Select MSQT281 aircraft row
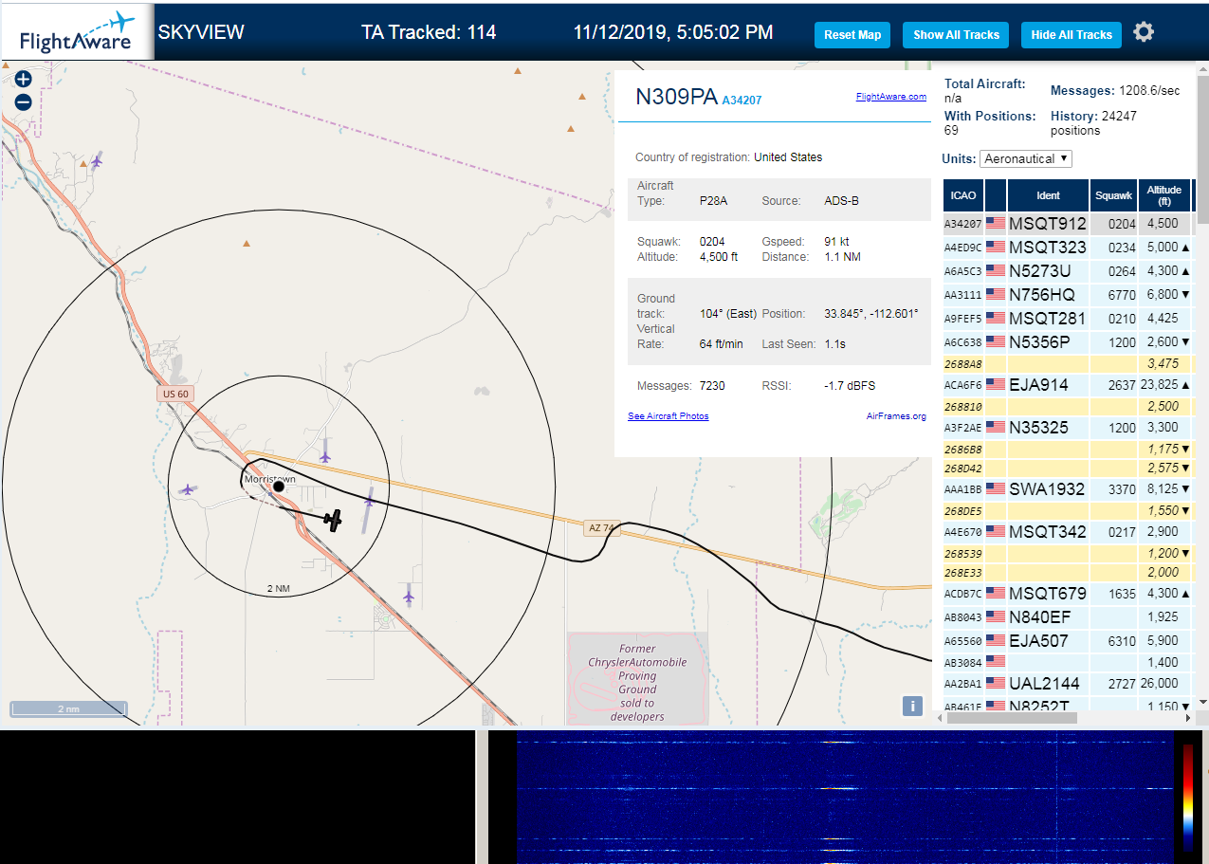The height and width of the screenshot is (864, 1209). 1068,318
